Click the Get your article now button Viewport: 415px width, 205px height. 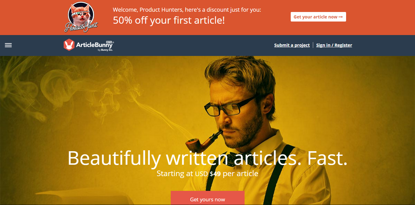click(x=318, y=17)
